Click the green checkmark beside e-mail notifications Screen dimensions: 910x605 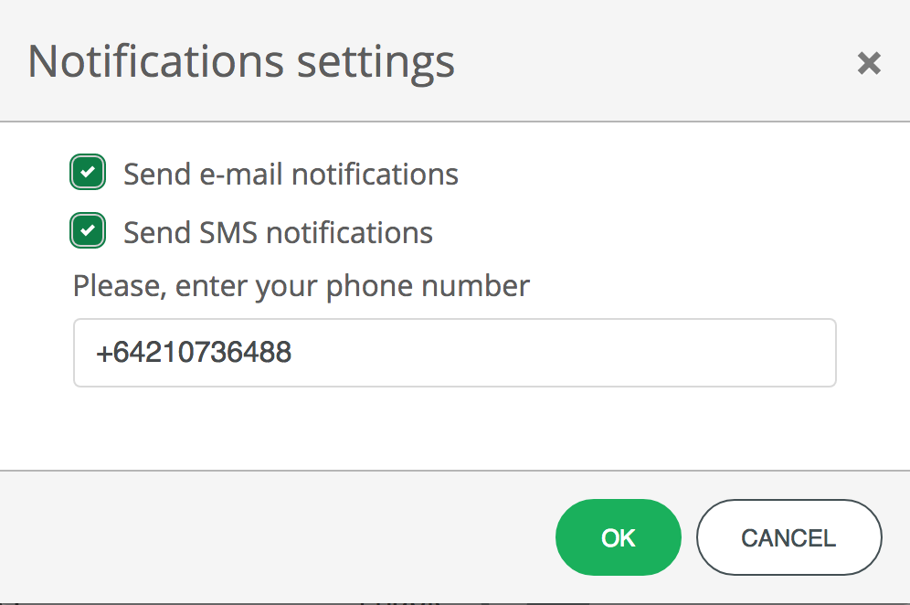87,172
